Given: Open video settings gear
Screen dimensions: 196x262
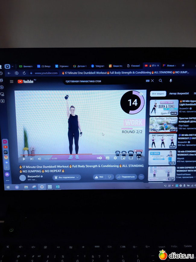Looking at the screenshot, I should click(115, 158).
